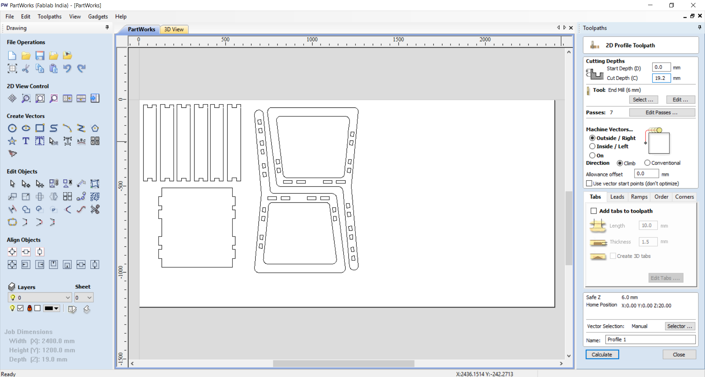
Task: Pin the Toolpaths panel
Action: tap(700, 28)
